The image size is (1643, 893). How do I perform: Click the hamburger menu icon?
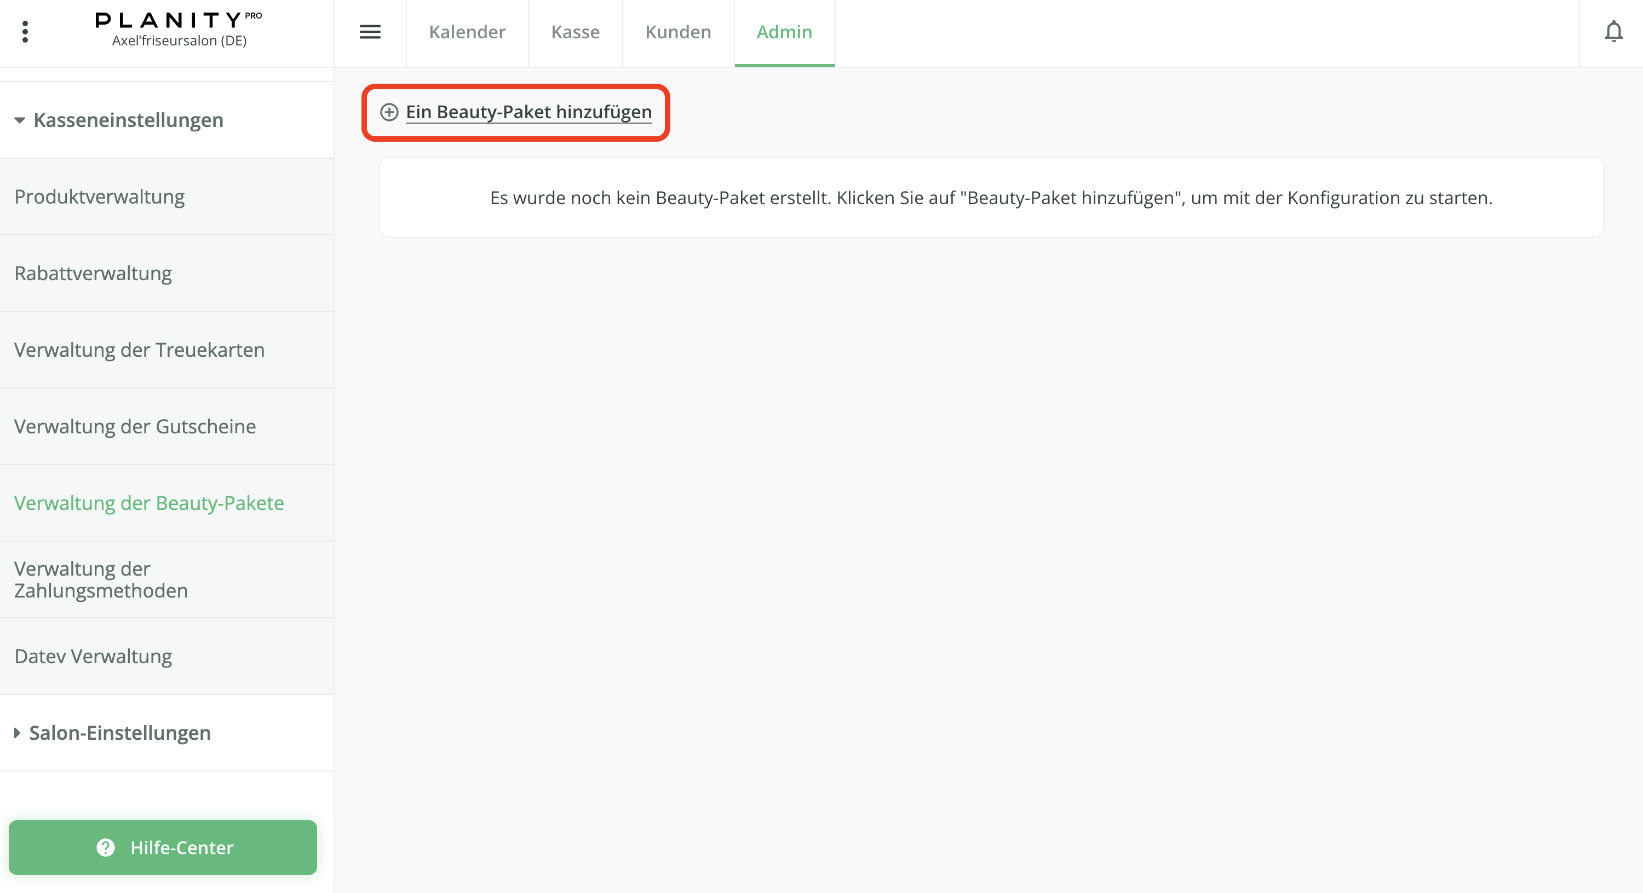[x=370, y=32]
